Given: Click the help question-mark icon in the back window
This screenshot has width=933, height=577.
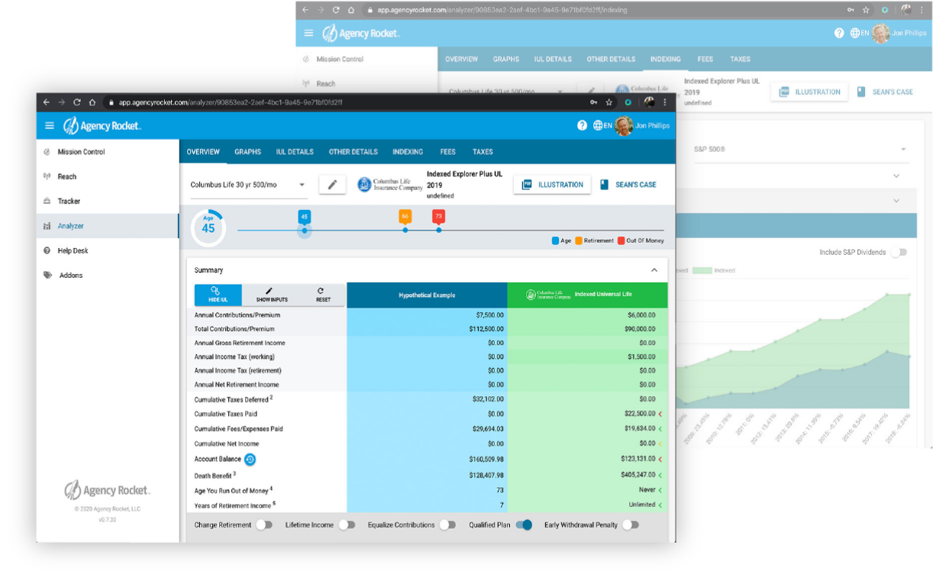Looking at the screenshot, I should [839, 34].
